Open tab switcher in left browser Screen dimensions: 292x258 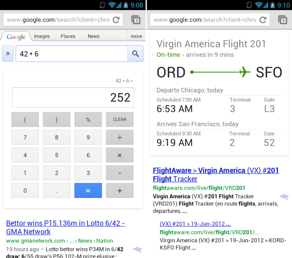pos(136,20)
